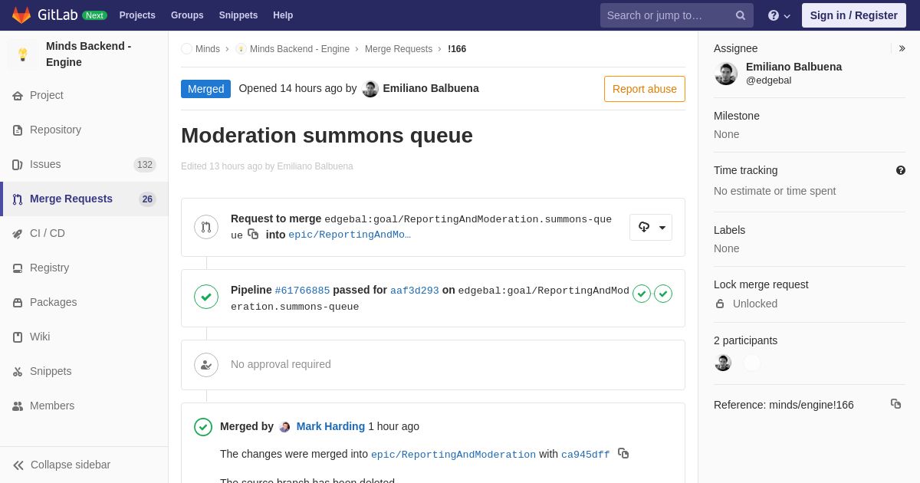Click the approval user icon
This screenshot has width=920, height=483.
206,365
